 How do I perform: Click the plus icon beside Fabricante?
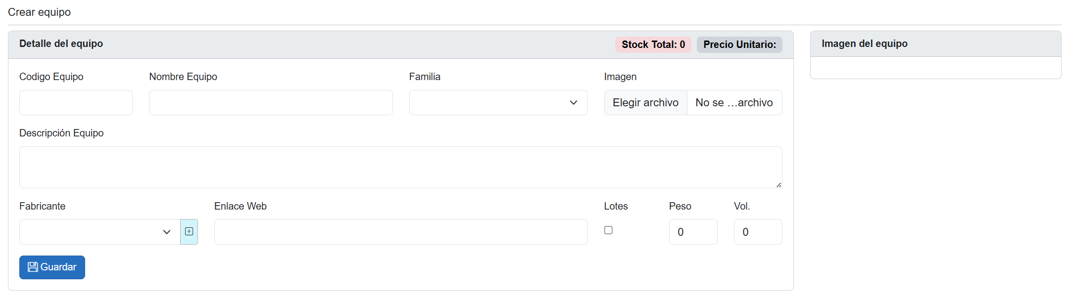click(x=189, y=231)
